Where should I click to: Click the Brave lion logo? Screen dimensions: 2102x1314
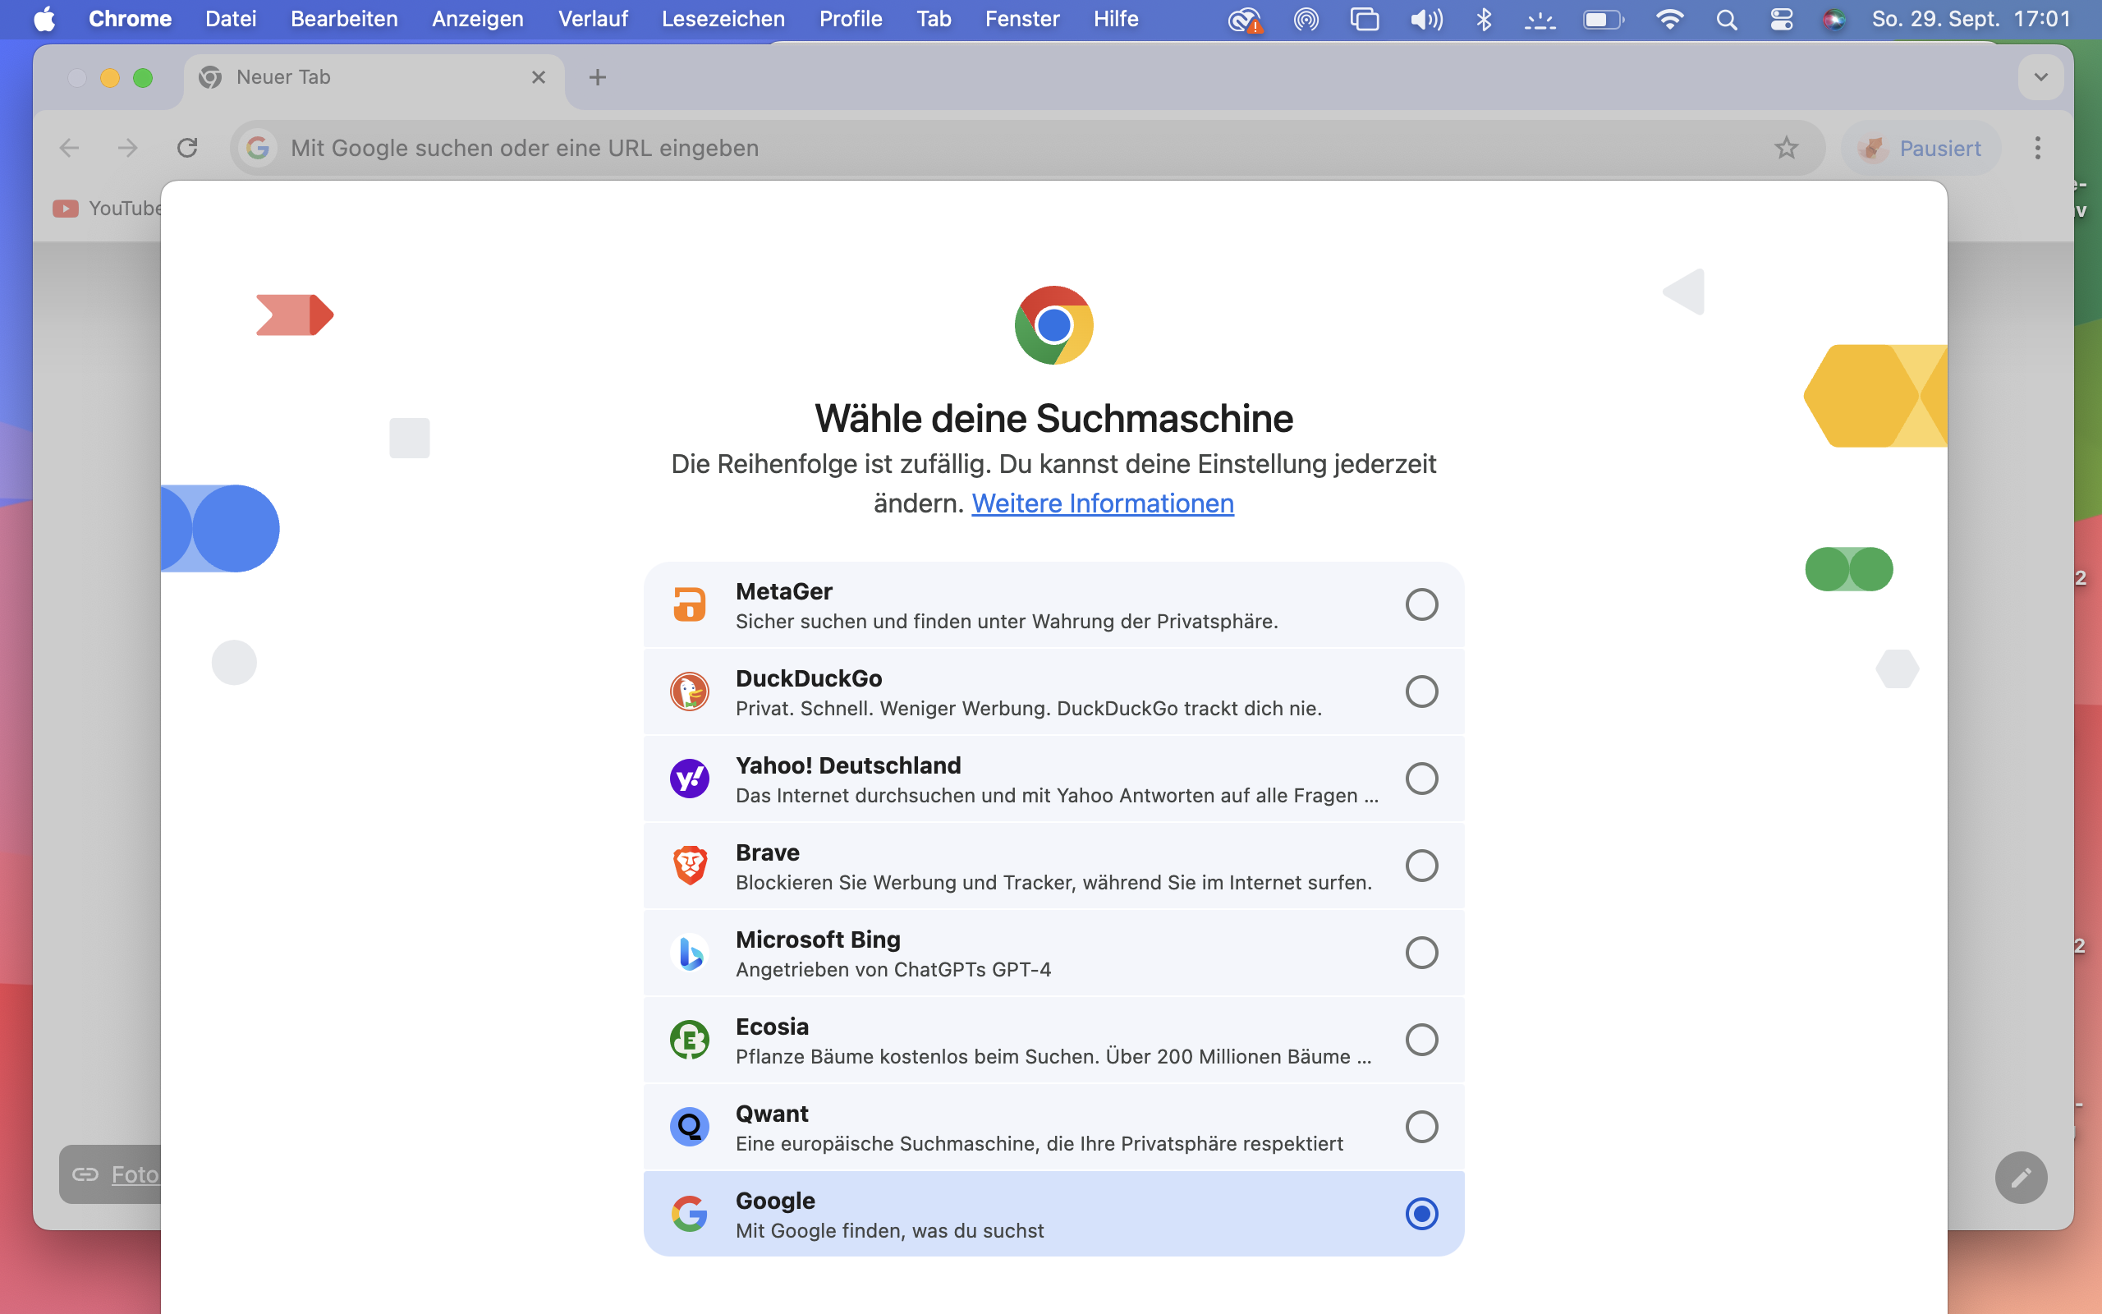(690, 866)
